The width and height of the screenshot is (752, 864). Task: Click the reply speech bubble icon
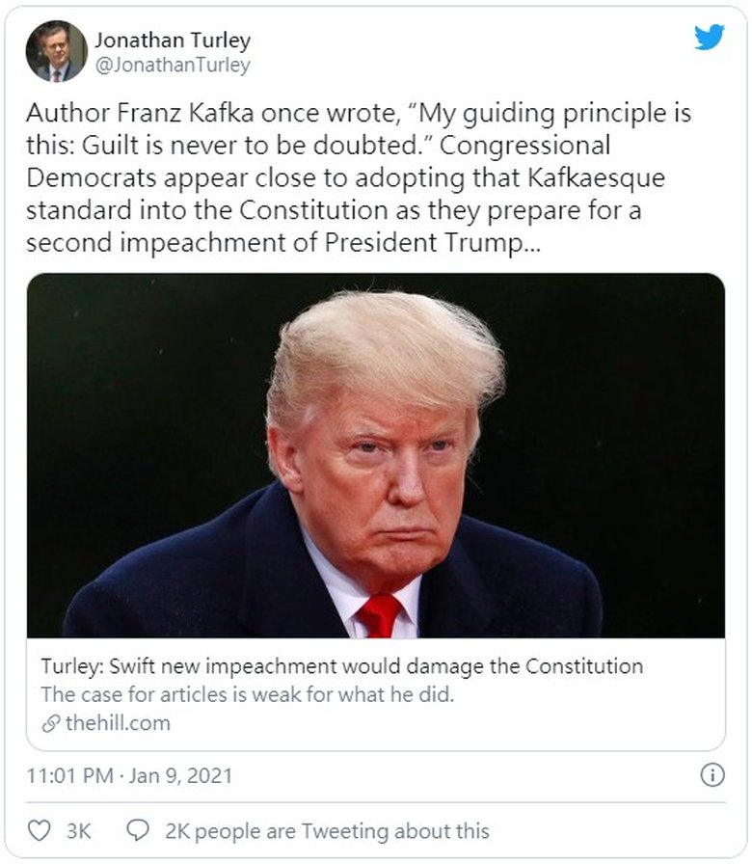point(139,830)
